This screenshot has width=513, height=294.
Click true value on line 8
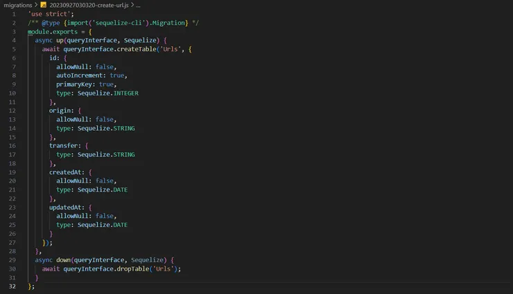coord(116,75)
